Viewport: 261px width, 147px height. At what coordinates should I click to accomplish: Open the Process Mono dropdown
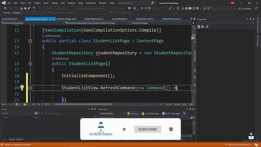(29, 13)
